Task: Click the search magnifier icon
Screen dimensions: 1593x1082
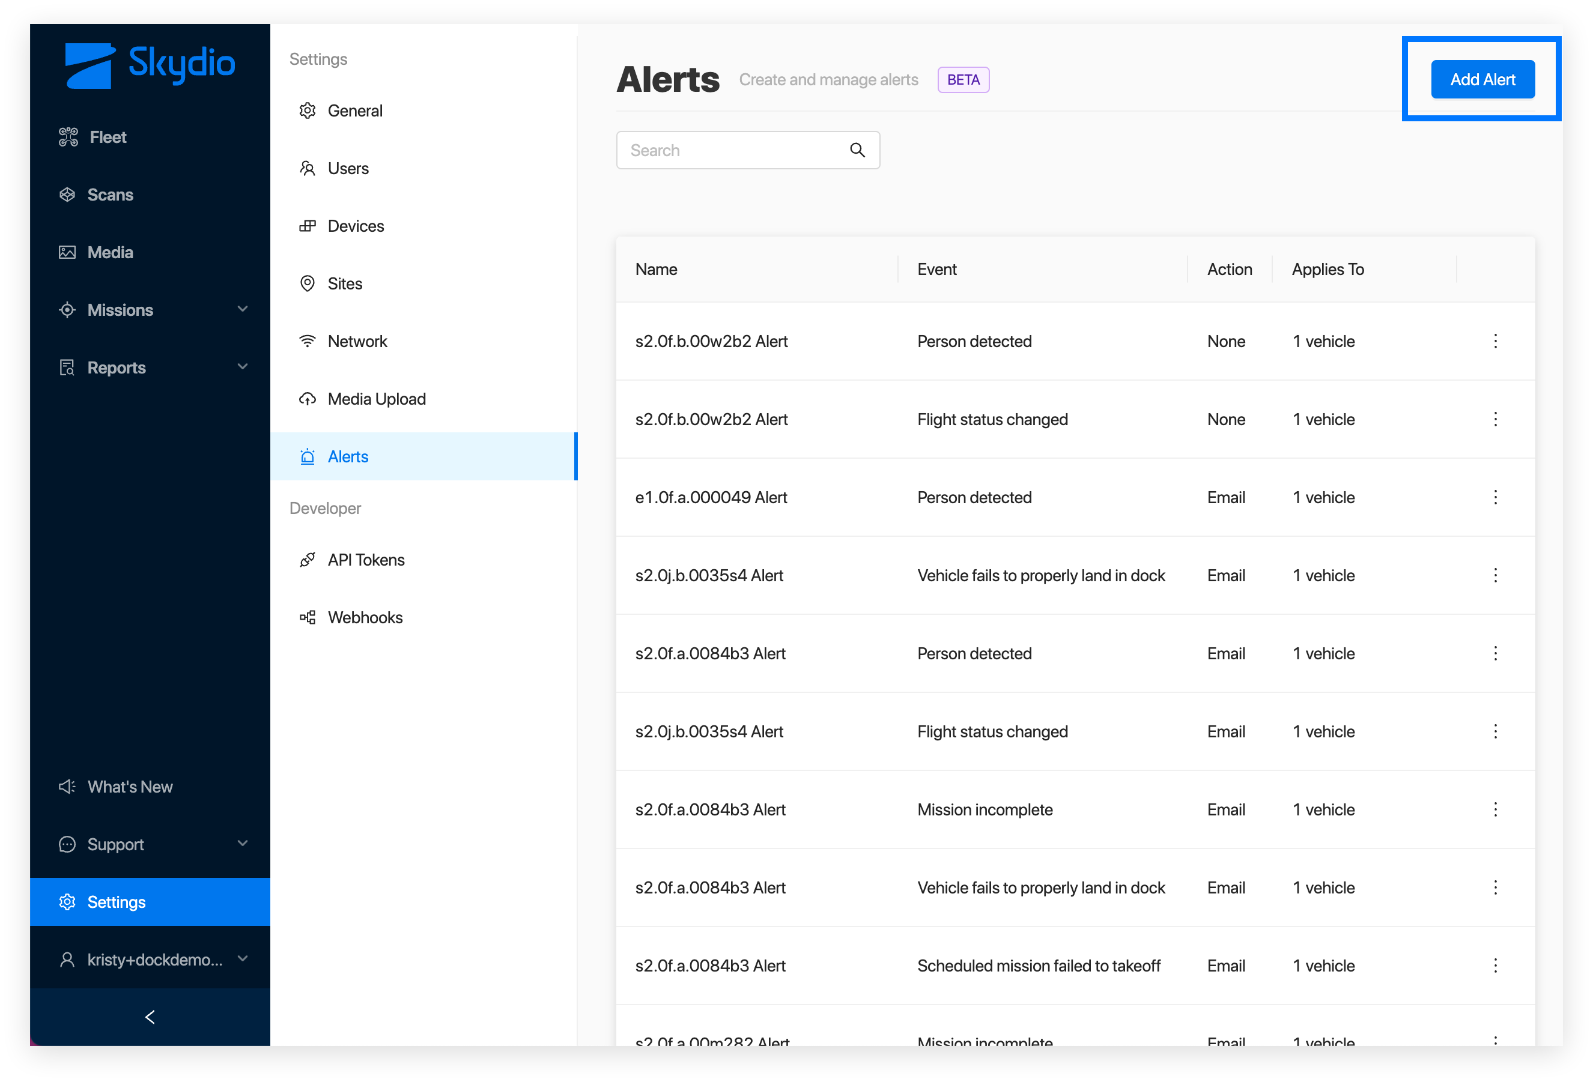Action: pos(857,150)
